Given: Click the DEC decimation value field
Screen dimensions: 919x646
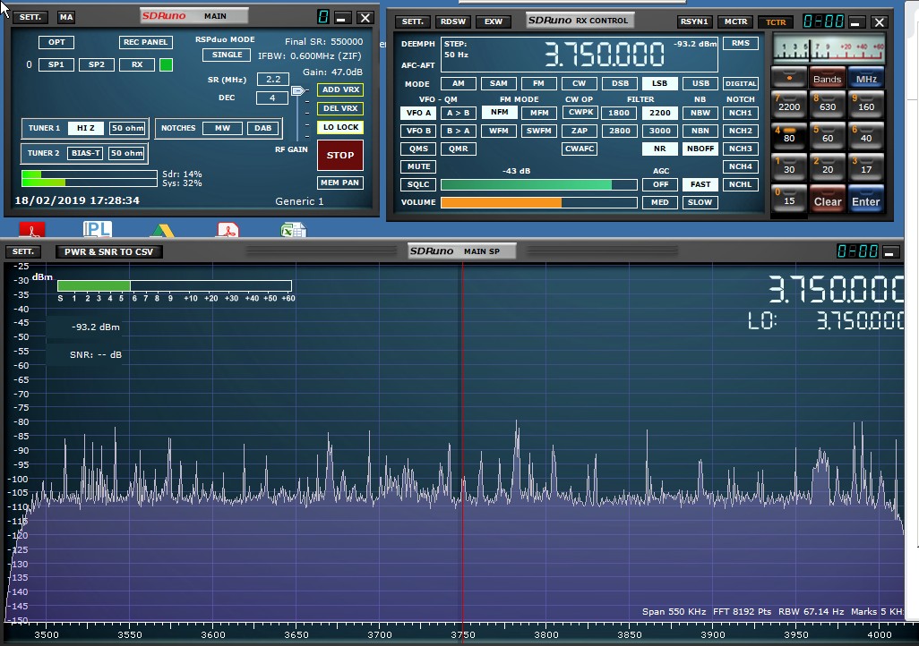Looking at the screenshot, I should pos(272,98).
